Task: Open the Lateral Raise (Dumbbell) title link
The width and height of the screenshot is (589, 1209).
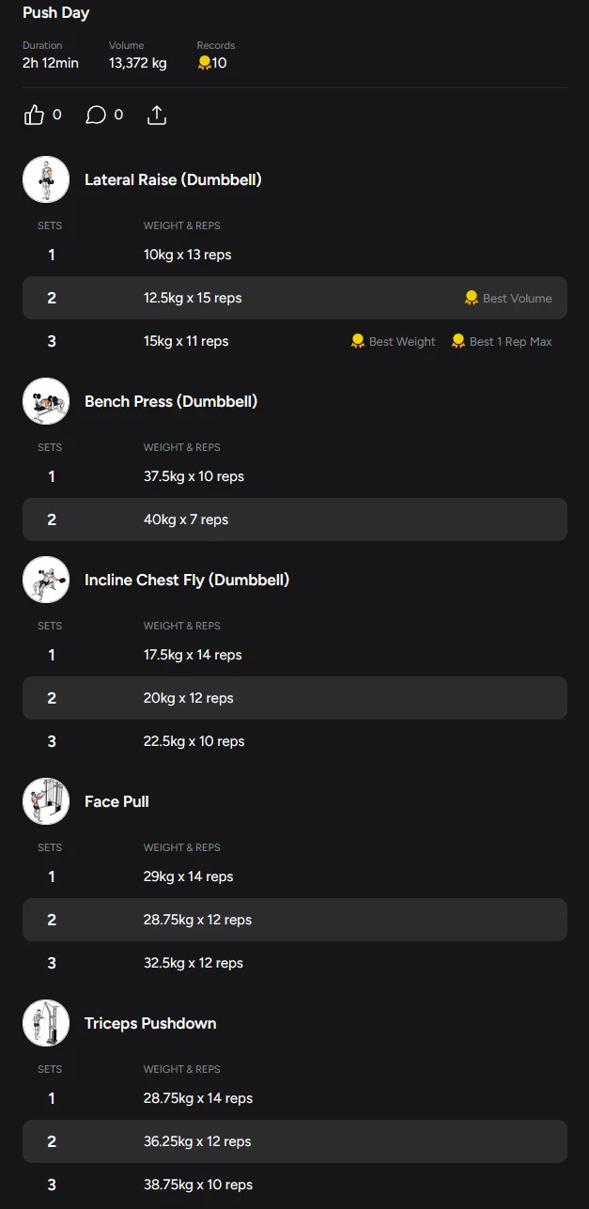Action: click(173, 179)
